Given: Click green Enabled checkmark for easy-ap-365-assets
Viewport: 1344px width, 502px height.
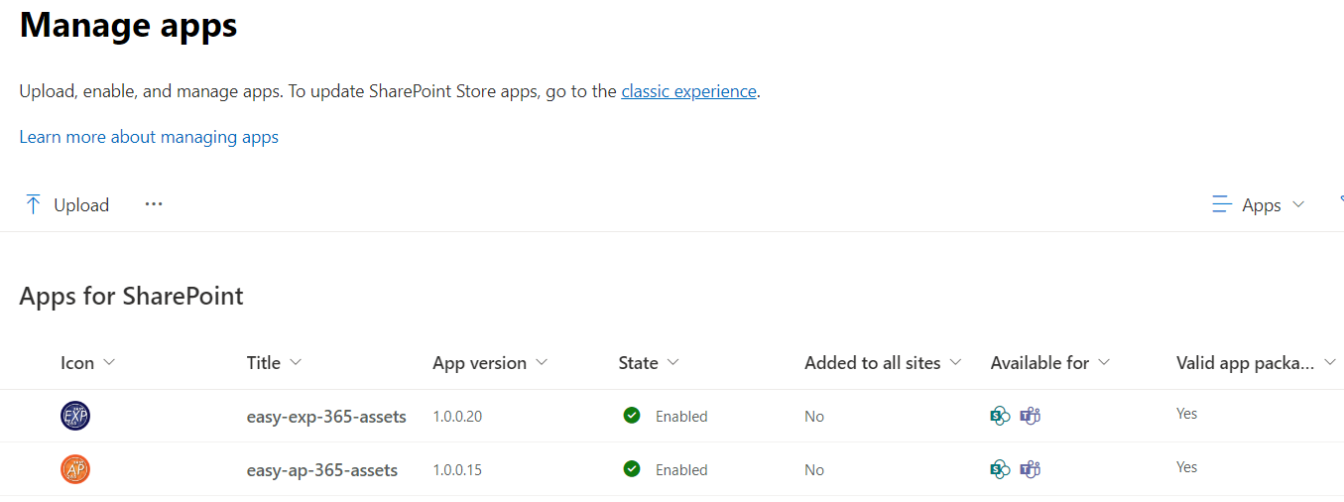Looking at the screenshot, I should pyautogui.click(x=632, y=469).
